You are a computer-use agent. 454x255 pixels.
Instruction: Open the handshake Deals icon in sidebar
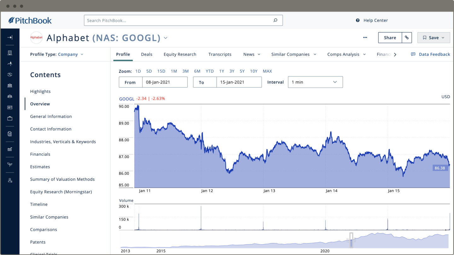point(10,75)
